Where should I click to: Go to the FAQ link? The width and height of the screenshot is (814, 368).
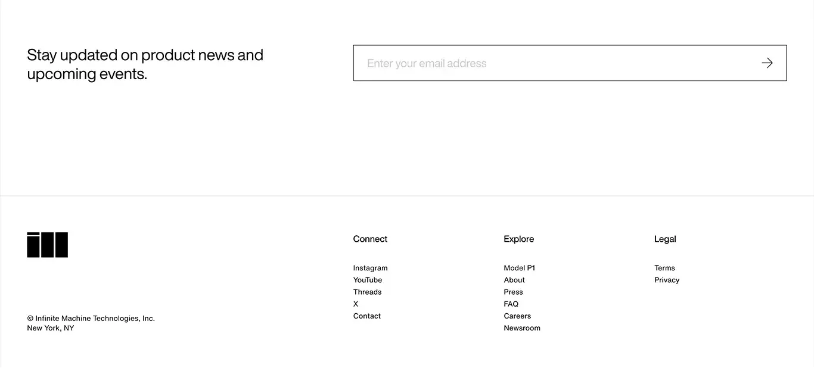click(x=511, y=304)
